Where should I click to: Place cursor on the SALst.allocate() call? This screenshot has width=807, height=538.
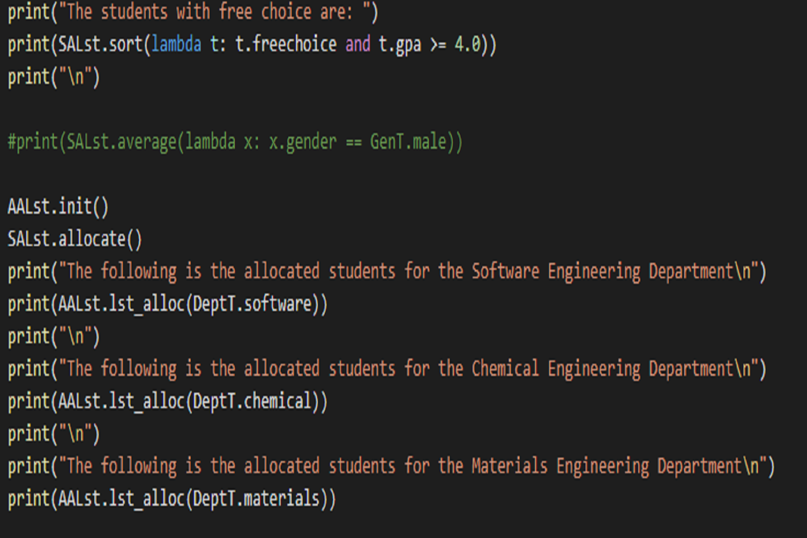point(75,239)
